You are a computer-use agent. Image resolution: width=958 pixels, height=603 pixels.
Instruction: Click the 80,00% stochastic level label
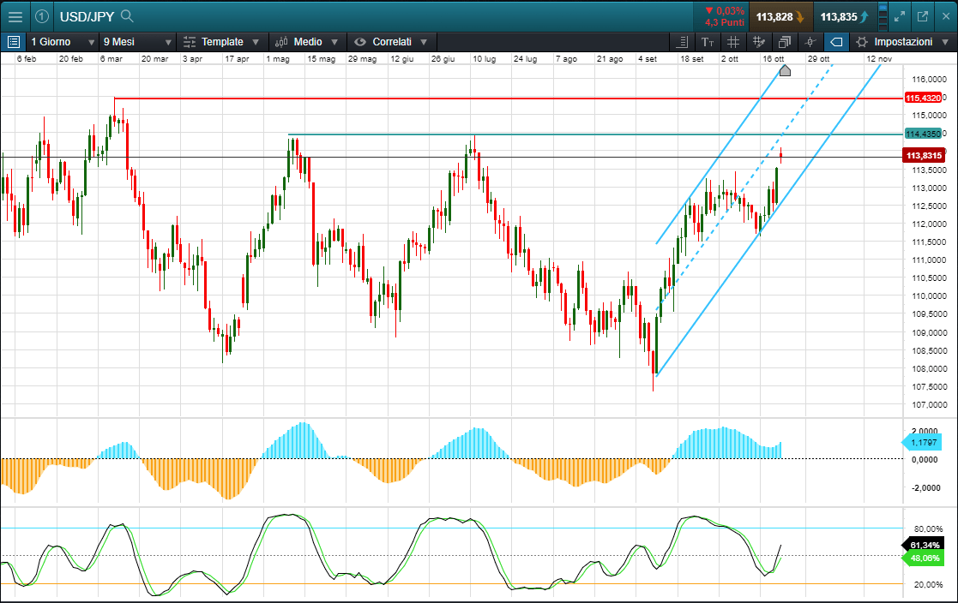929,528
